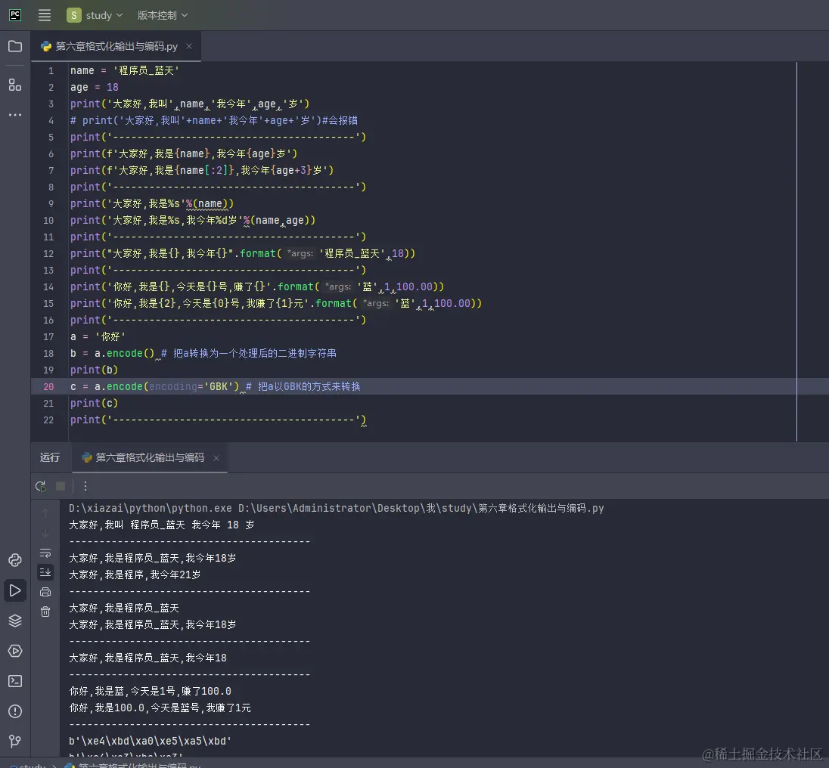Print the console output
Image resolution: width=829 pixels, height=768 pixels.
45,592
